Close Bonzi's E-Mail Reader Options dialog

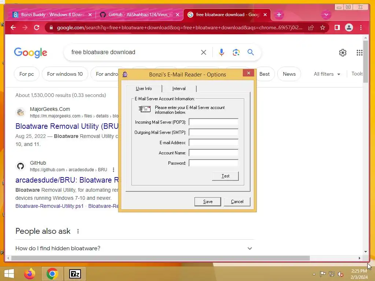coord(249,73)
